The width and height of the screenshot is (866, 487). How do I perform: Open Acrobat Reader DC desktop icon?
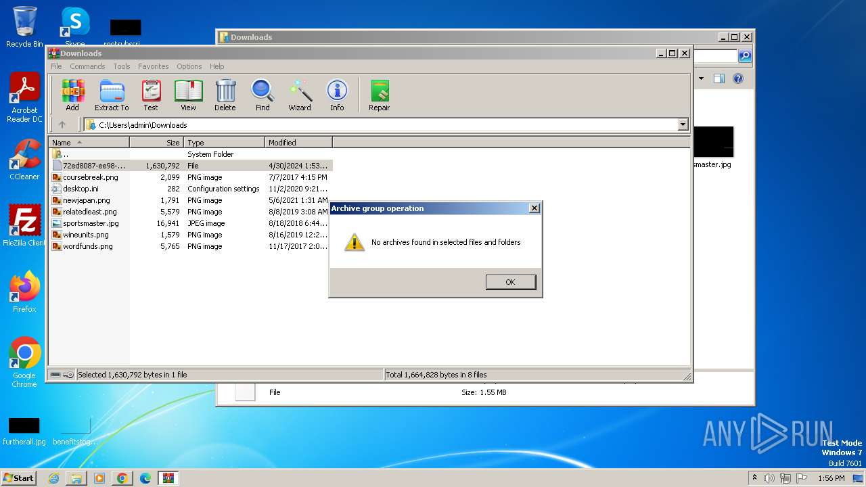point(24,98)
